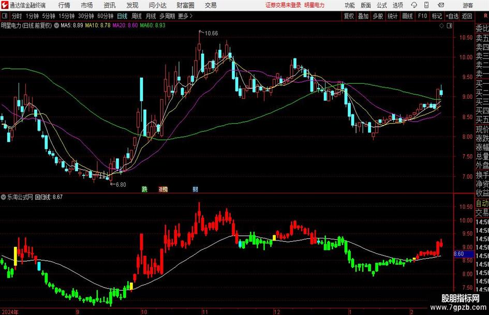Click the gear icon beside 乐淘公式网 indicator

4,197
